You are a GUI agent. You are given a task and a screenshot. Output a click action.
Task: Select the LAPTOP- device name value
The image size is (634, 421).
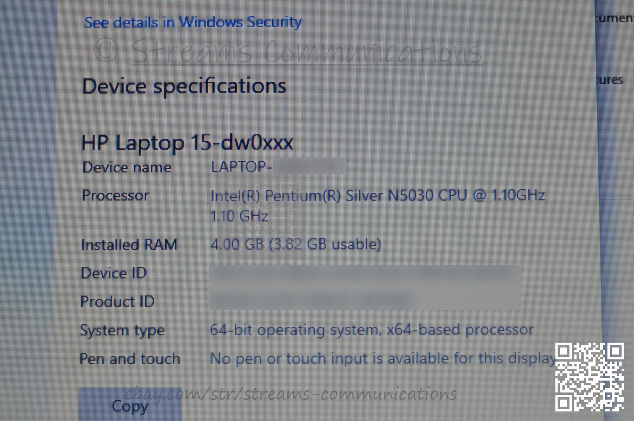[277, 167]
